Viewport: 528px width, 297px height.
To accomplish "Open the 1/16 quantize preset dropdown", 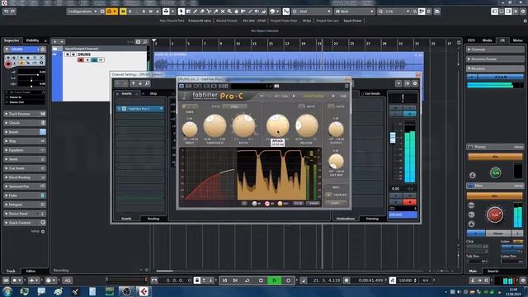I will pyautogui.click(x=394, y=12).
